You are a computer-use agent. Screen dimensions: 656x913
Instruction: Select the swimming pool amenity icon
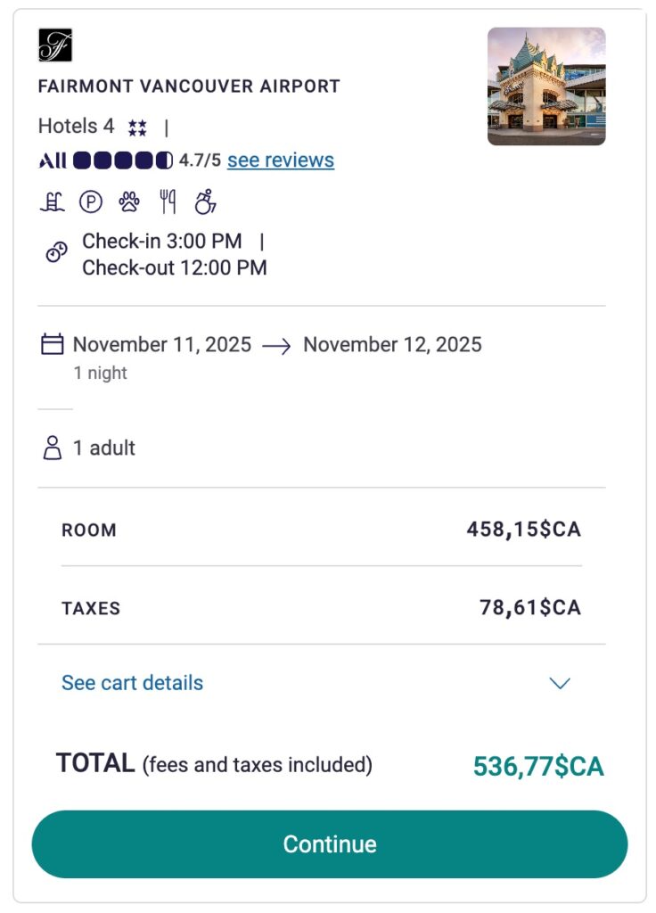click(52, 201)
